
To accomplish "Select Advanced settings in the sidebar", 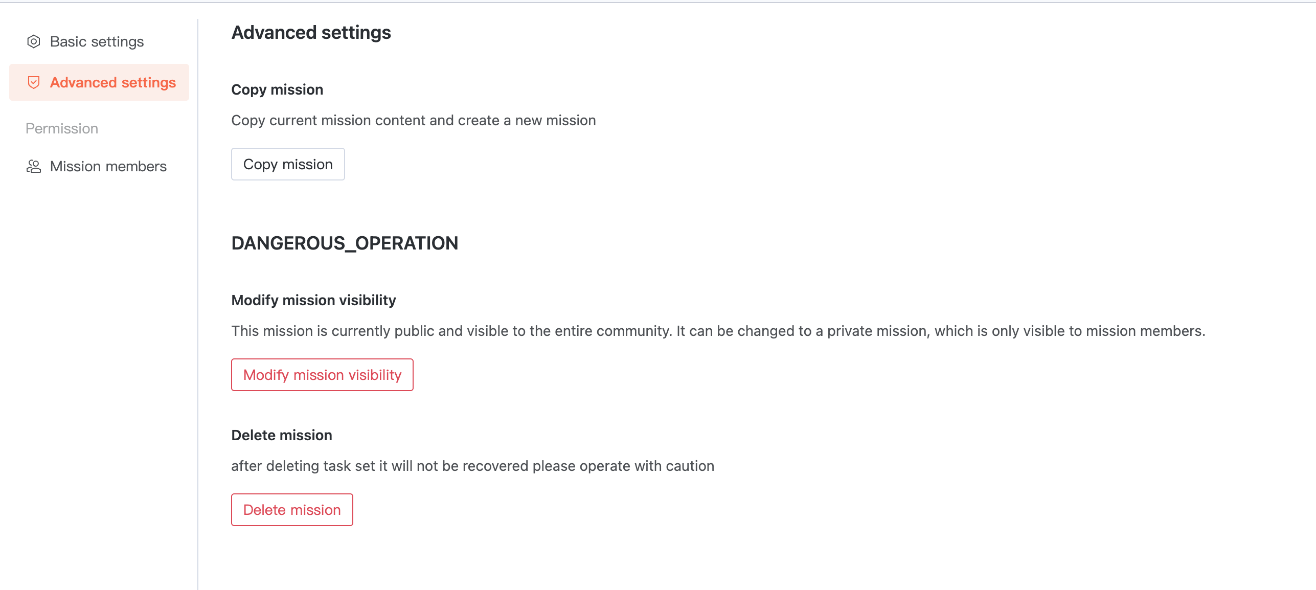I will click(112, 82).
